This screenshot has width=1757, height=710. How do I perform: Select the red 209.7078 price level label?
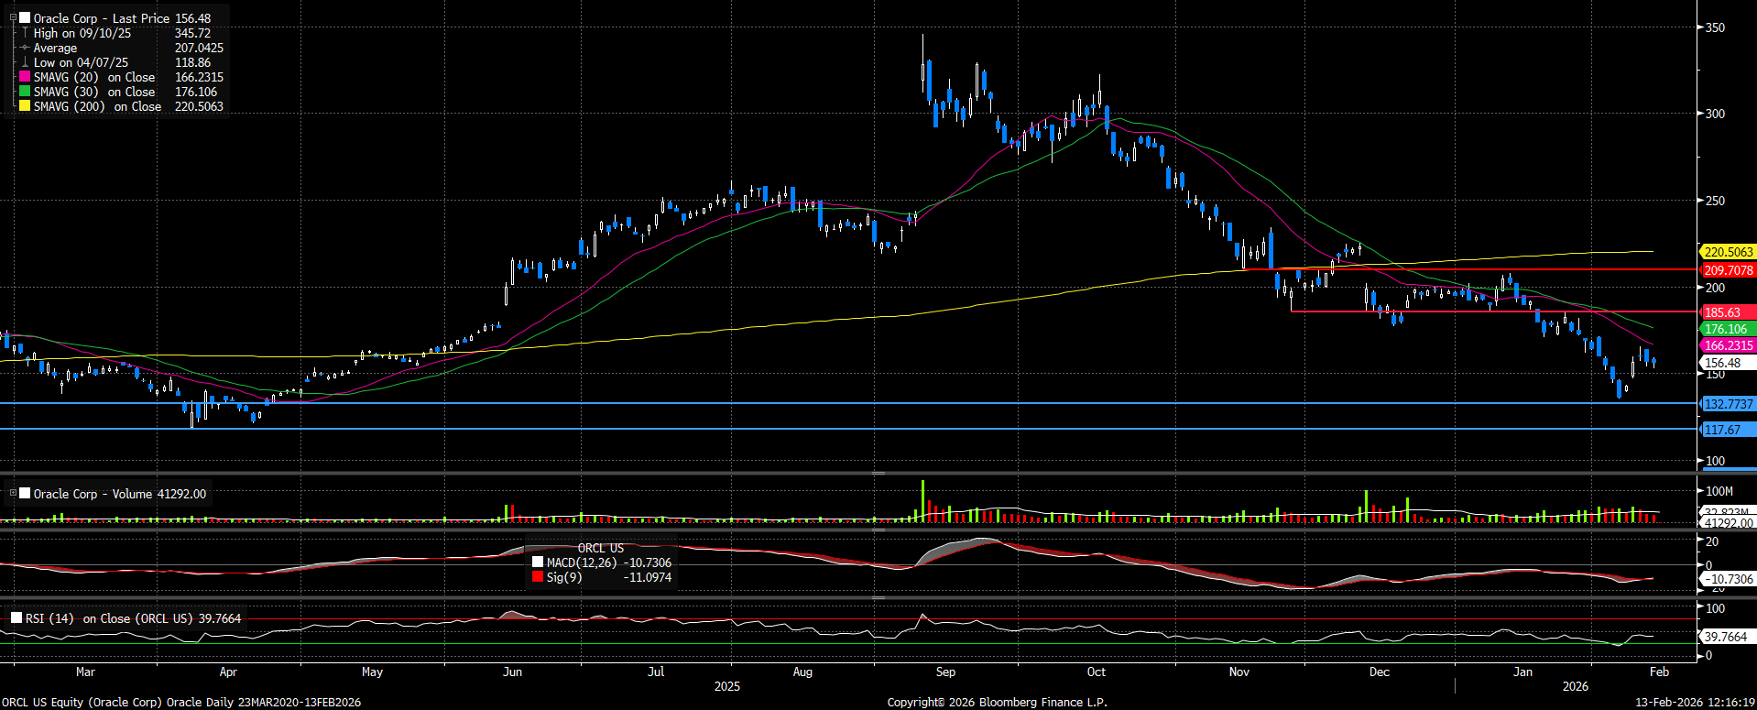[1728, 270]
